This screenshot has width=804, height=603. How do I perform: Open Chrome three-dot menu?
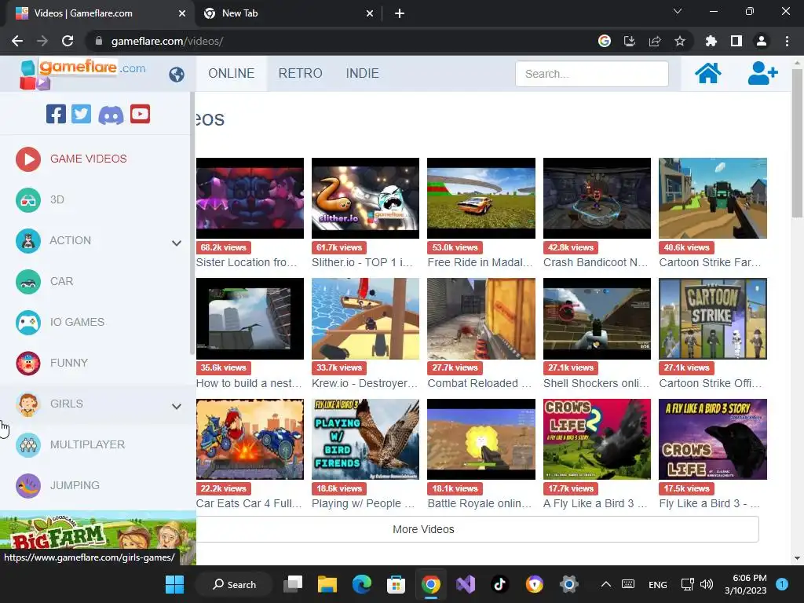[x=787, y=41]
